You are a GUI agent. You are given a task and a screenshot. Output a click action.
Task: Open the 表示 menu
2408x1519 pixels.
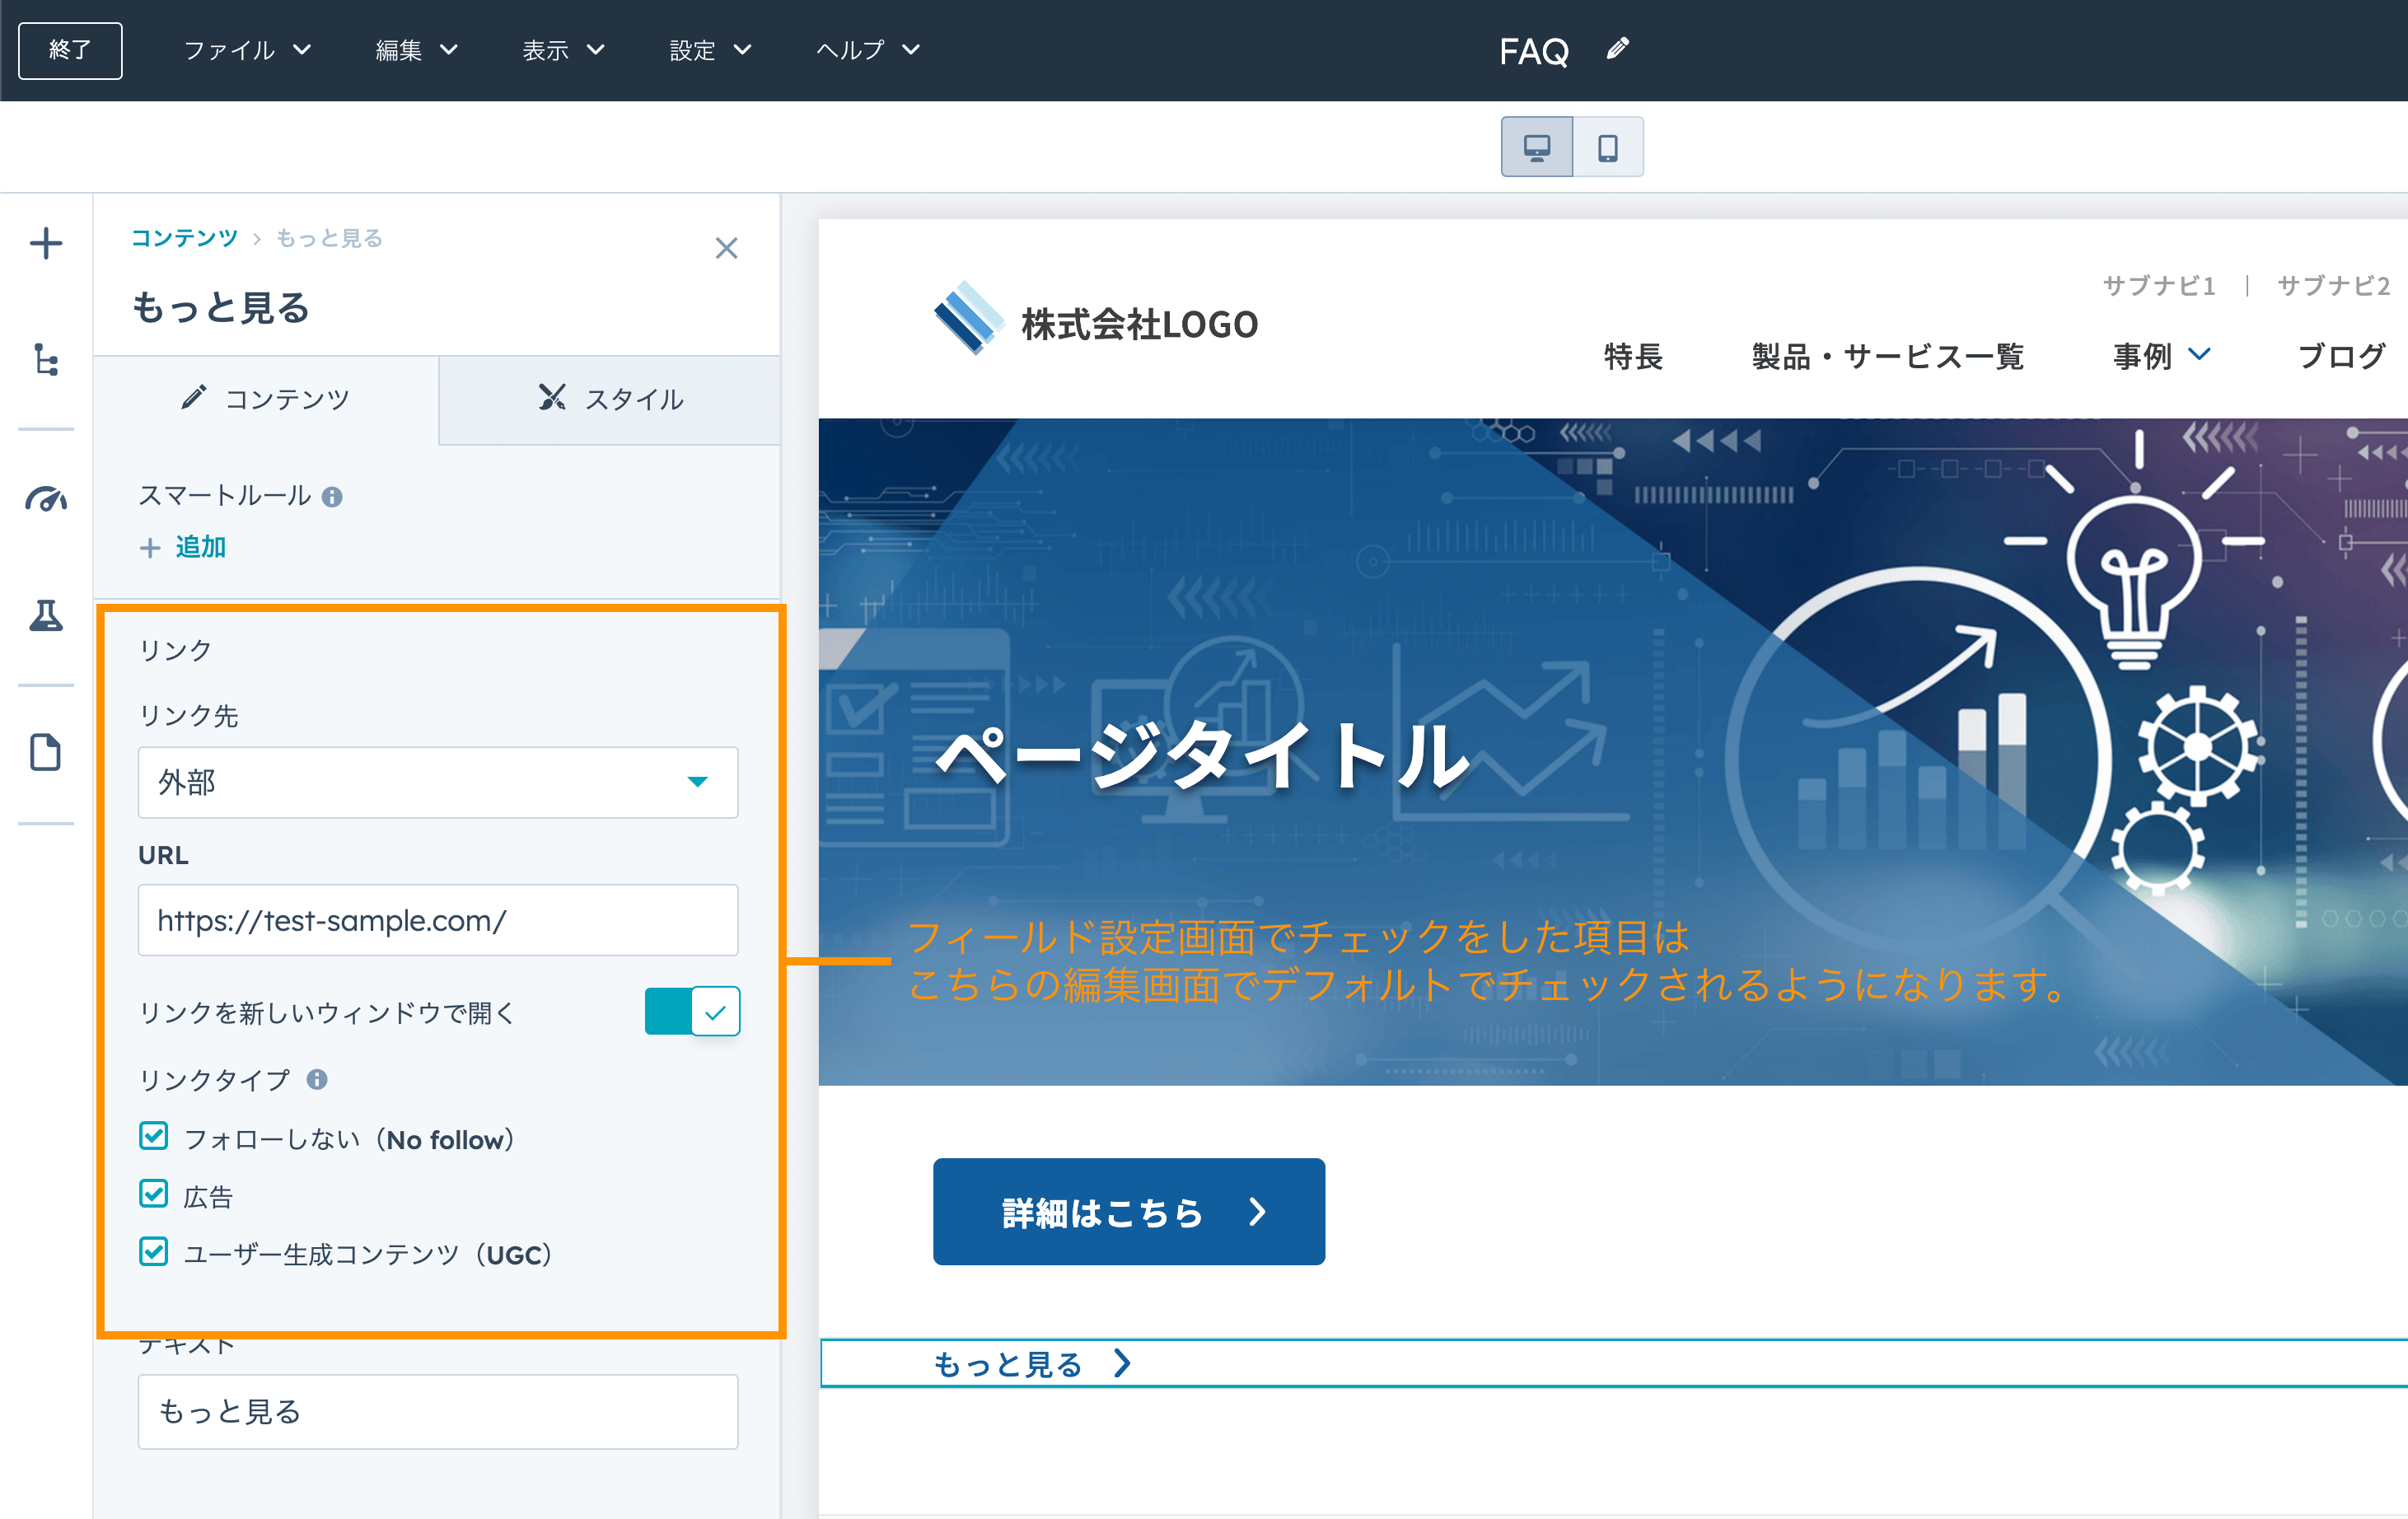tap(563, 50)
